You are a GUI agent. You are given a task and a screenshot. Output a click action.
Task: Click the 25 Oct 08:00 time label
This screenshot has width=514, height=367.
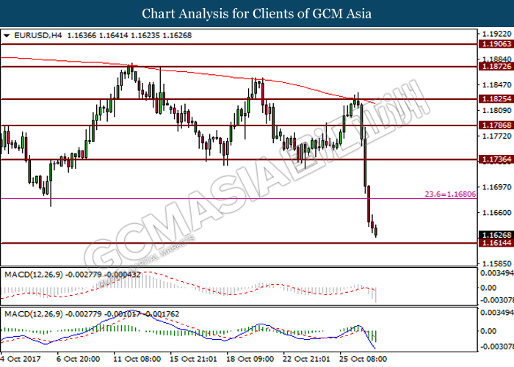[x=363, y=359]
